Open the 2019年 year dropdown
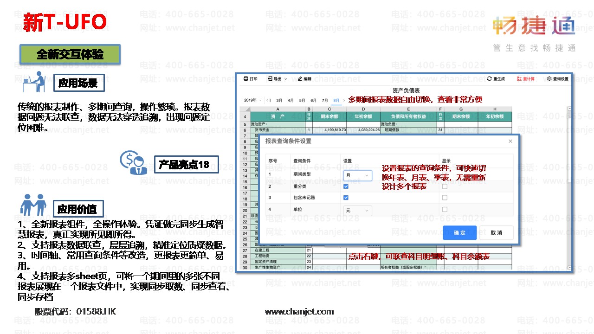The image size is (594, 334). 253,100
